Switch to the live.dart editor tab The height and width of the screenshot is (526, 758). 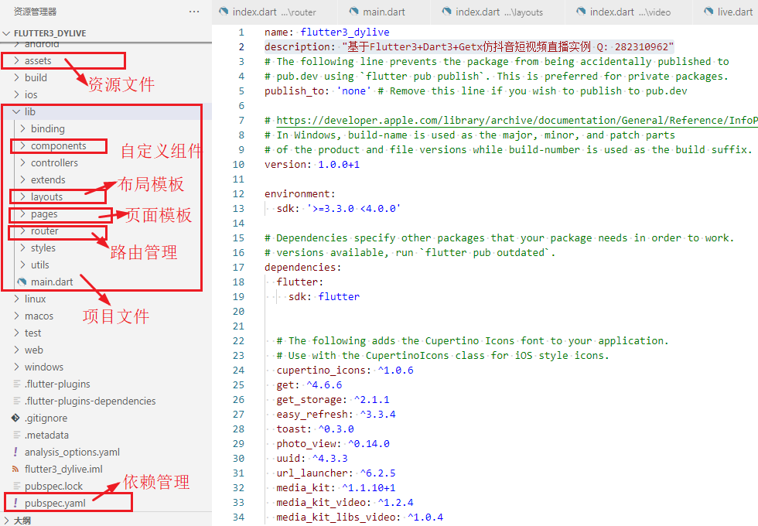(726, 12)
